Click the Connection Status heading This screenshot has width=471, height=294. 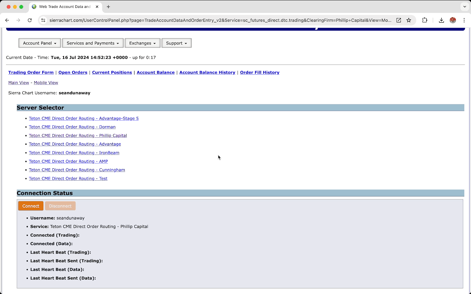point(45,193)
